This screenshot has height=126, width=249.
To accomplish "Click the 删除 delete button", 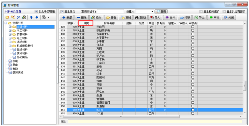I will pos(82,18).
